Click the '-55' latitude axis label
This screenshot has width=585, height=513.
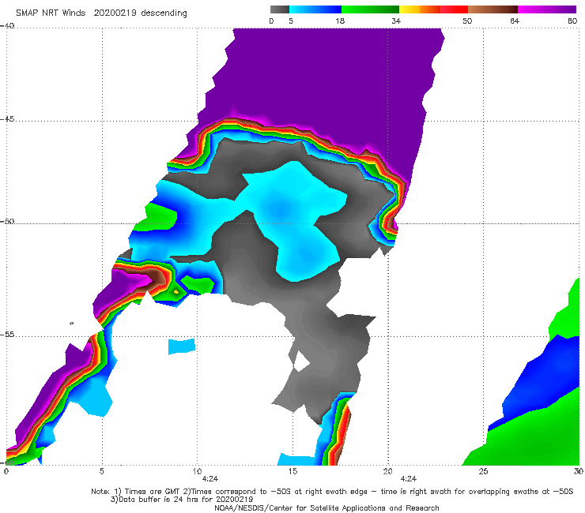pyautogui.click(x=7, y=335)
